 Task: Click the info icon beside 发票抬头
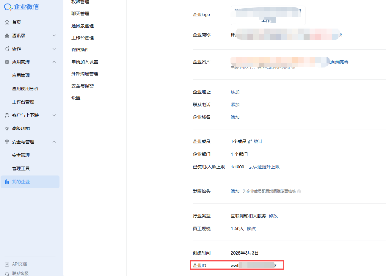pyautogui.click(x=299, y=191)
